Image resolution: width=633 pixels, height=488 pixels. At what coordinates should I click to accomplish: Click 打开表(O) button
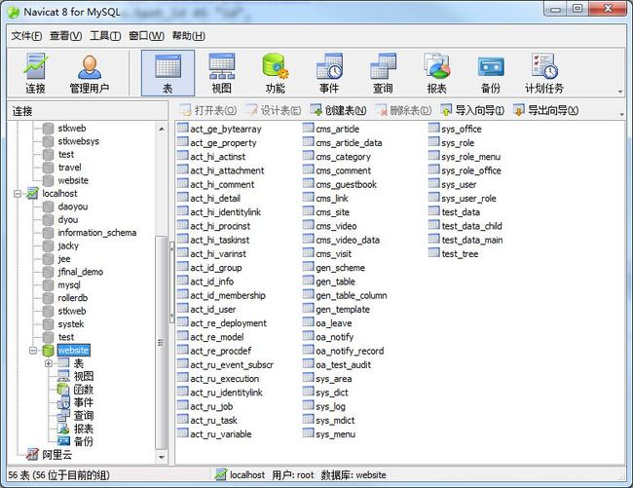(x=208, y=110)
